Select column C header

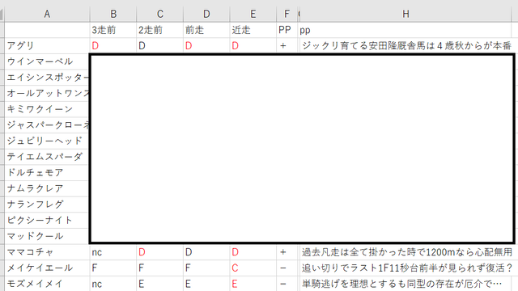160,14
